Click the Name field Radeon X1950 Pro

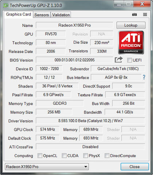click(74, 25)
